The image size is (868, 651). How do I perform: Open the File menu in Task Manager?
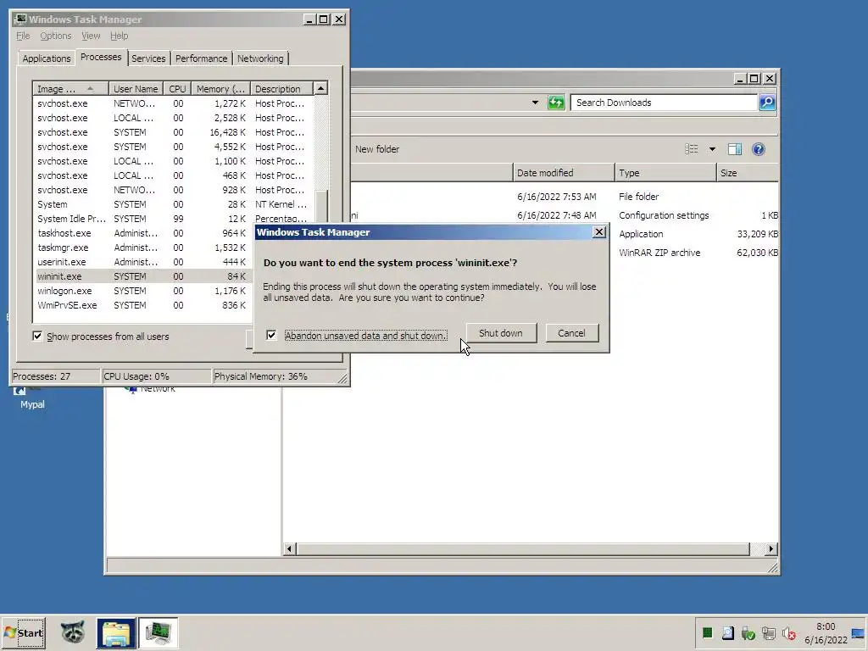click(x=23, y=36)
